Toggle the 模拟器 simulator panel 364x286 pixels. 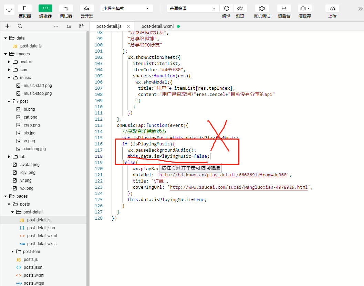pos(24,8)
